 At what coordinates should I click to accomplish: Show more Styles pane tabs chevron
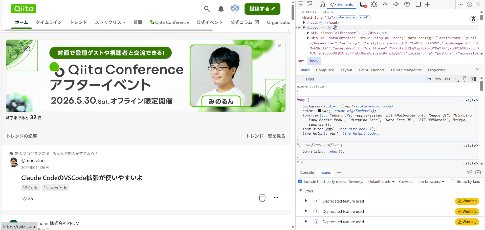pyautogui.click(x=478, y=69)
